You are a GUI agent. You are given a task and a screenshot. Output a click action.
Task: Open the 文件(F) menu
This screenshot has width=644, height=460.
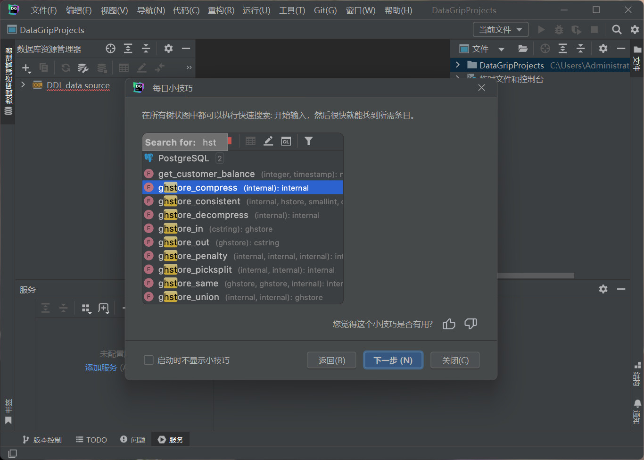click(x=43, y=10)
